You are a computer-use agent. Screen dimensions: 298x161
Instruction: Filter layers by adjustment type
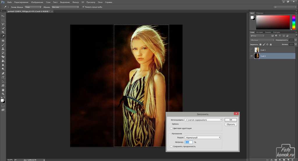point(276,36)
